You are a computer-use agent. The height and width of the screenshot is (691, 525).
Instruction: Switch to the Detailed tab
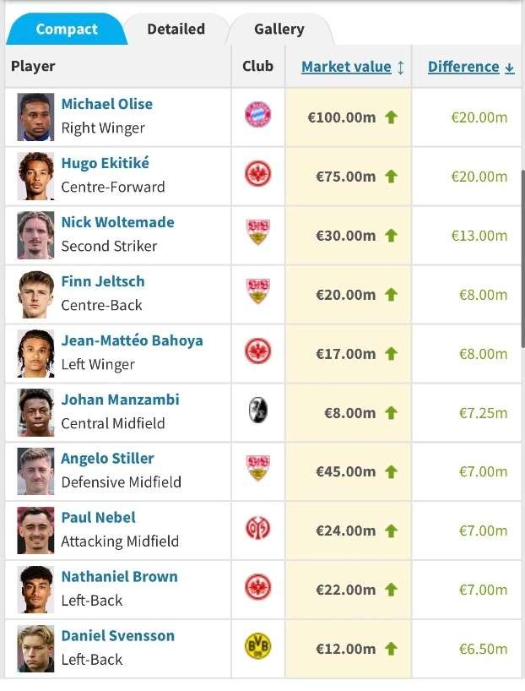176,29
